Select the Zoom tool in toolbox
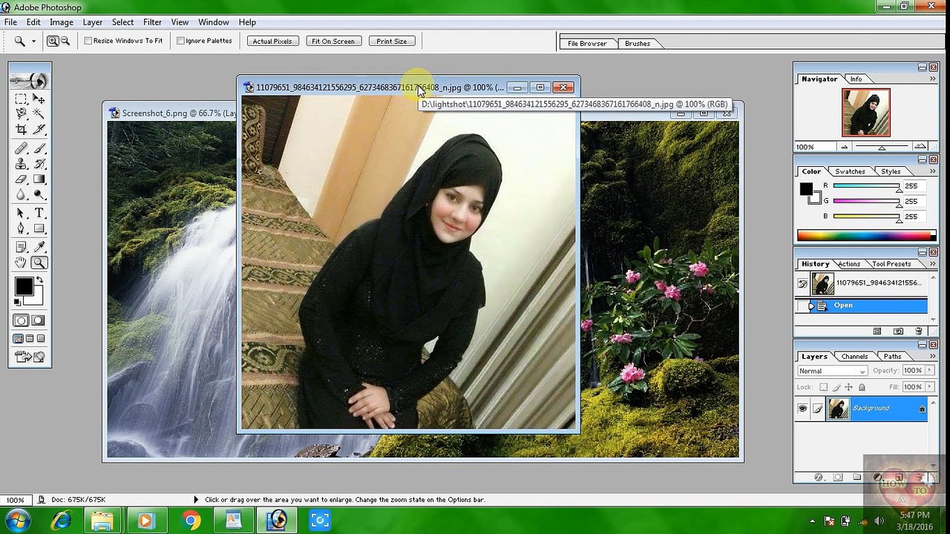The height and width of the screenshot is (534, 950). (x=39, y=263)
